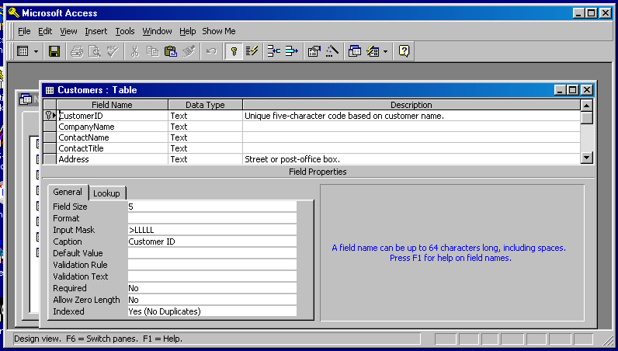Open the Tools menu
Image resolution: width=618 pixels, height=351 pixels.
click(x=125, y=31)
